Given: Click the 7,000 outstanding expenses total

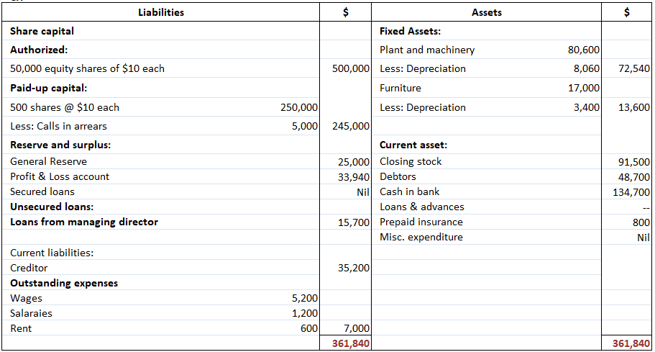Looking at the screenshot, I should [x=357, y=329].
